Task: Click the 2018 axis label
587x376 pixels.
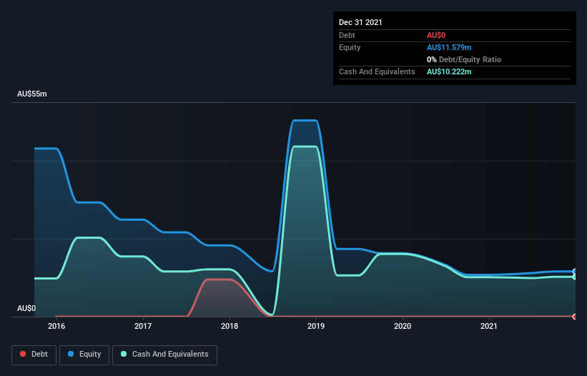Action: [230, 326]
